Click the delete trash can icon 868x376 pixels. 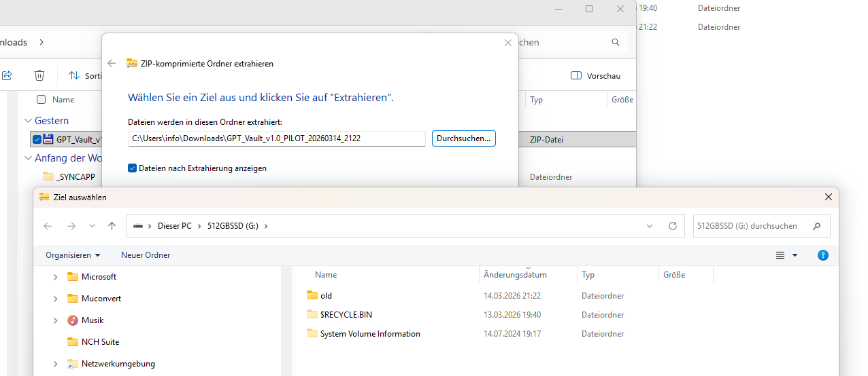coord(39,75)
